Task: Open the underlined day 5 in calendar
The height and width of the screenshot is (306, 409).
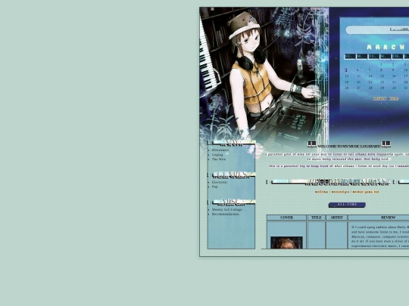Action: [x=346, y=70]
